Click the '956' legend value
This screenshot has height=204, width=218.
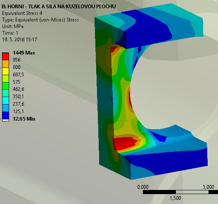pos(17,60)
